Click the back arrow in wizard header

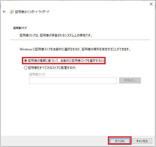4,12
